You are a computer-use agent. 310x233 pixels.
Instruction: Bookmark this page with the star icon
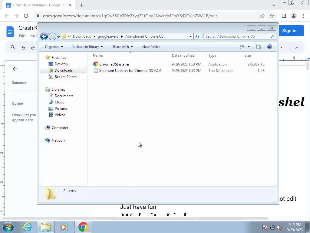click(x=272, y=16)
